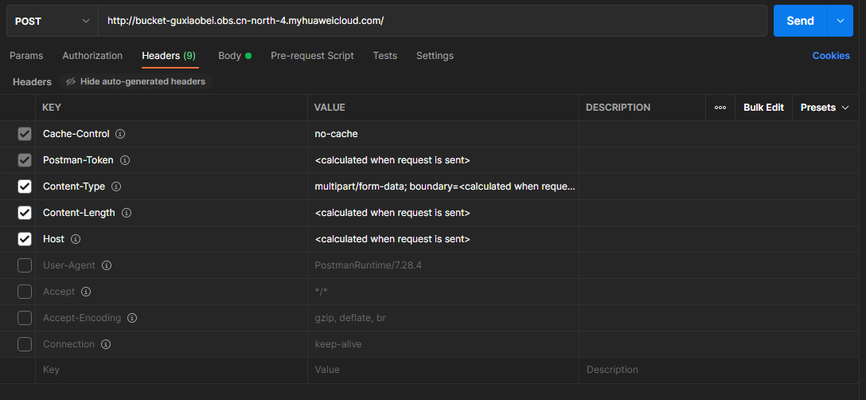Click info icon next to Host

tap(76, 239)
